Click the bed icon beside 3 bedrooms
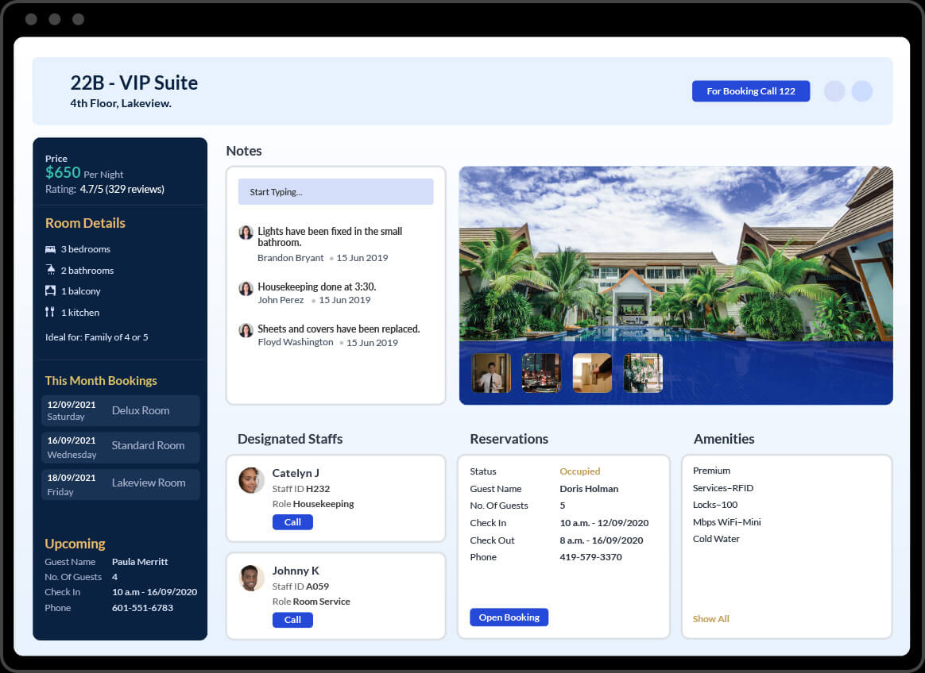This screenshot has height=673, width=925. click(50, 249)
